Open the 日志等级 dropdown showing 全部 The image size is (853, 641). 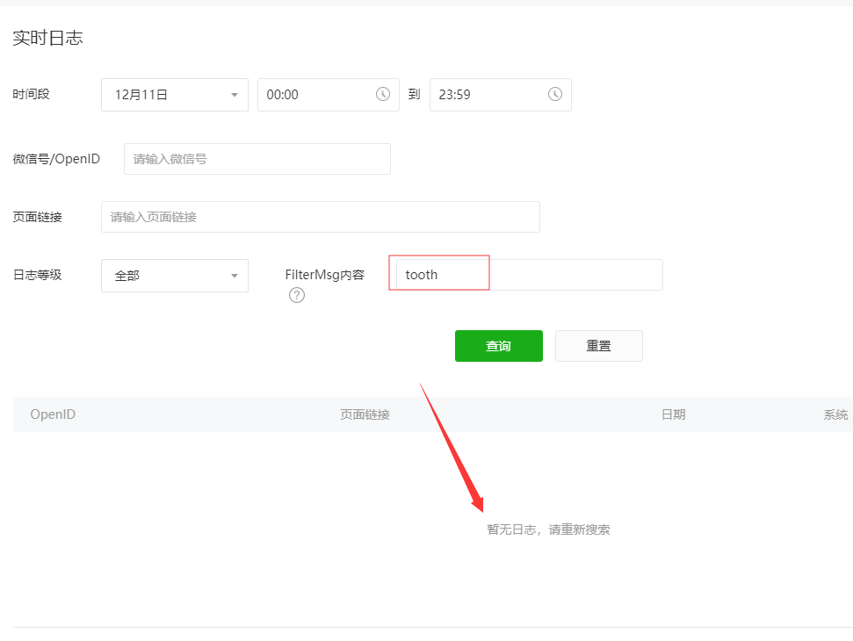(x=175, y=276)
